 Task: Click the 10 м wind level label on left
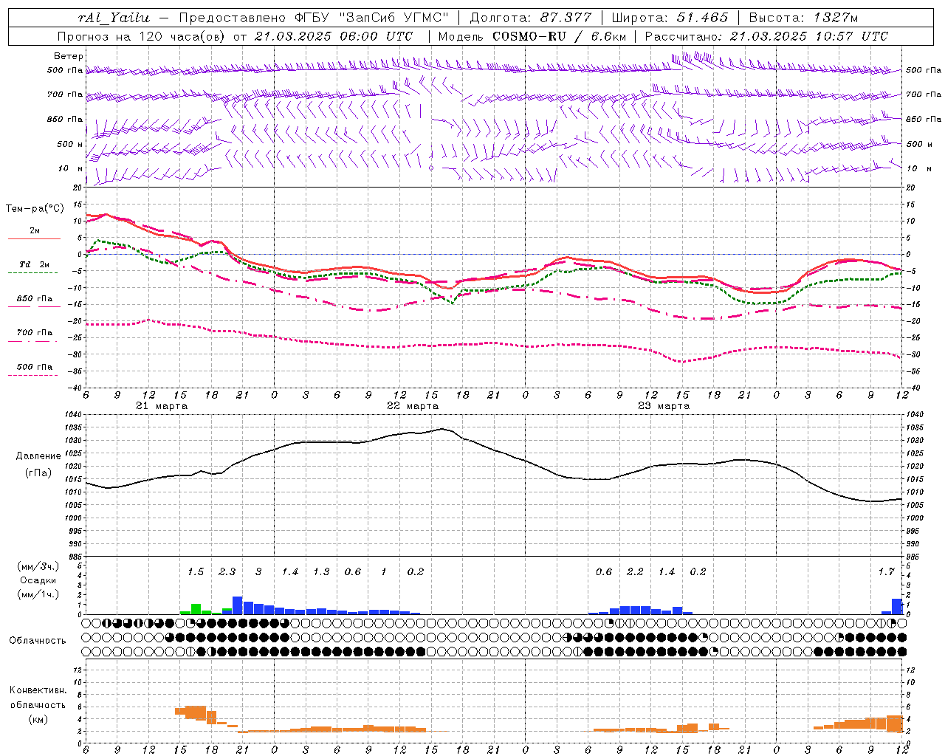click(x=71, y=168)
